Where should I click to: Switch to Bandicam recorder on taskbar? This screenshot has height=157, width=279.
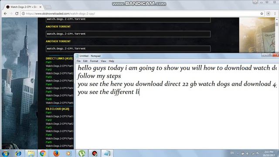95,153
